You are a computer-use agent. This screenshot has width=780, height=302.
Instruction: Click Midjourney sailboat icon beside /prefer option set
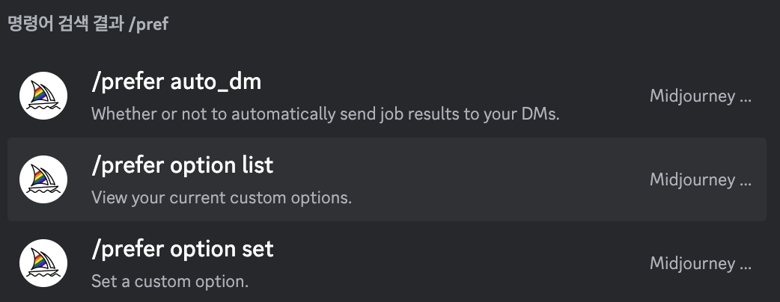[x=43, y=263]
